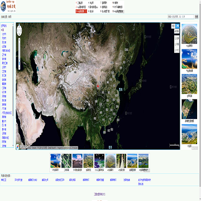Open the 黑龙江省 link in the sidebar

[4, 63]
